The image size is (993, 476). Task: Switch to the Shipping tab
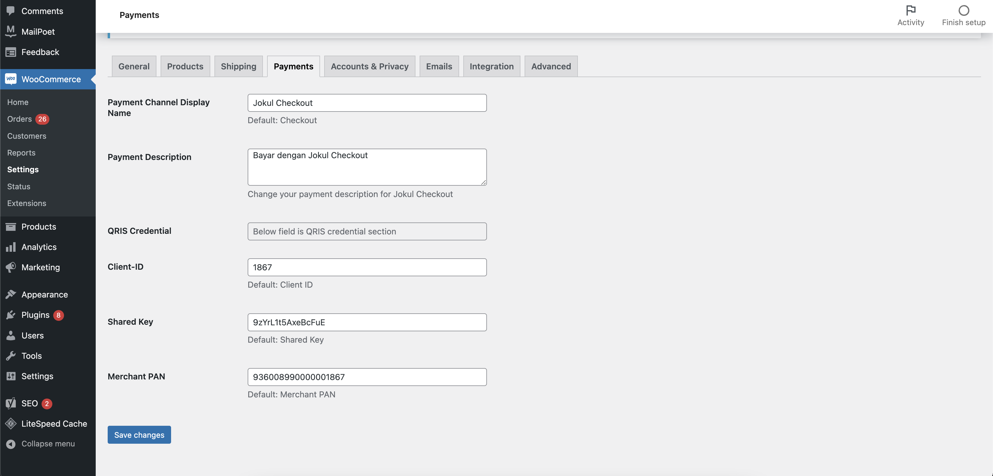tap(238, 66)
